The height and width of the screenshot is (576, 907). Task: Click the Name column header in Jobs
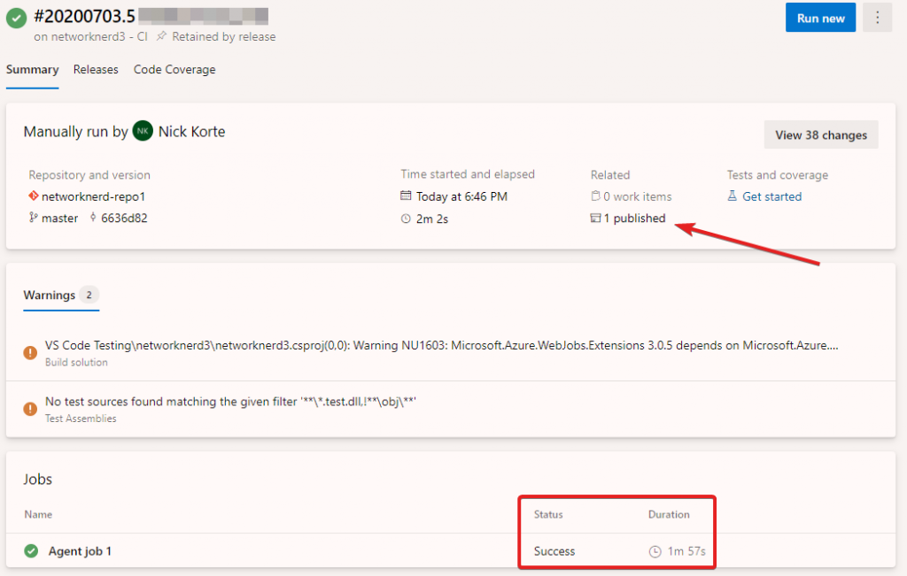(x=38, y=514)
